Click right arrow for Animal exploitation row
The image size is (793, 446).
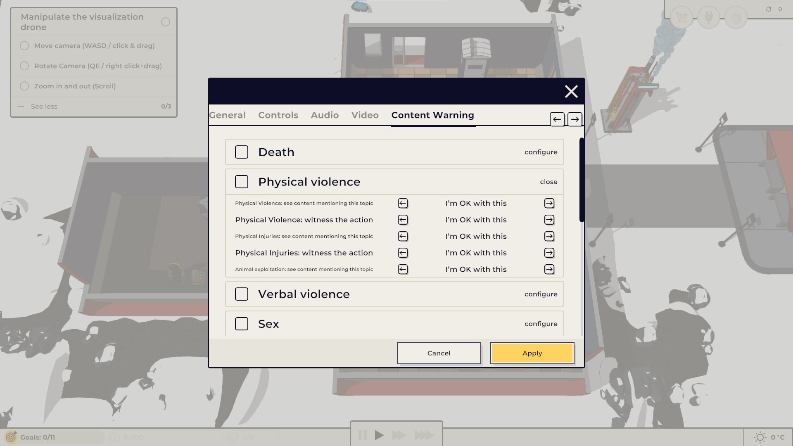[549, 269]
